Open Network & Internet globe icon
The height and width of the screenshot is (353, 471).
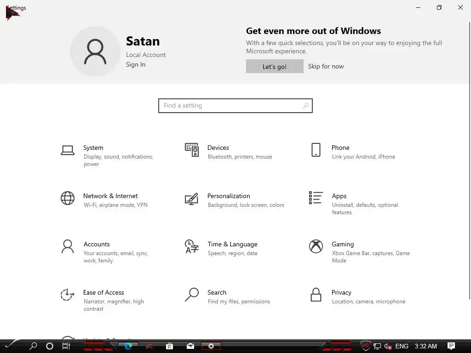[x=68, y=198]
